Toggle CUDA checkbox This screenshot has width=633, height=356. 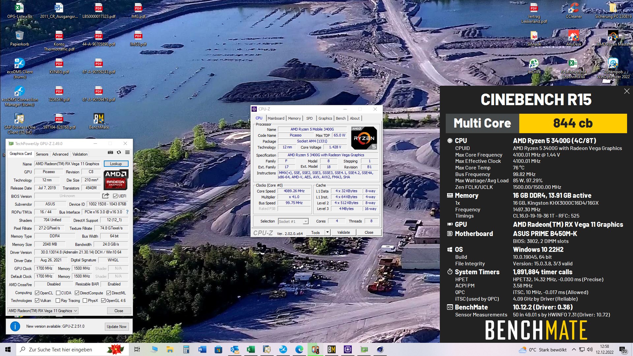[x=58, y=293]
